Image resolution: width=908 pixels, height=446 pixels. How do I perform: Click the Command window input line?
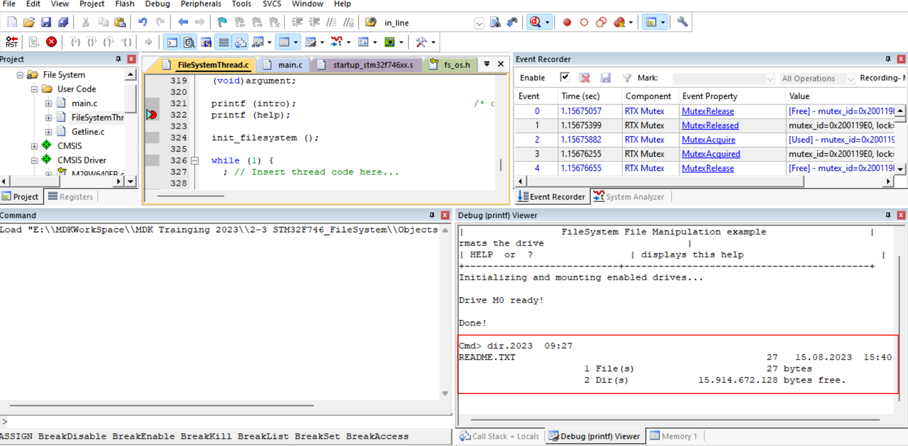226,421
